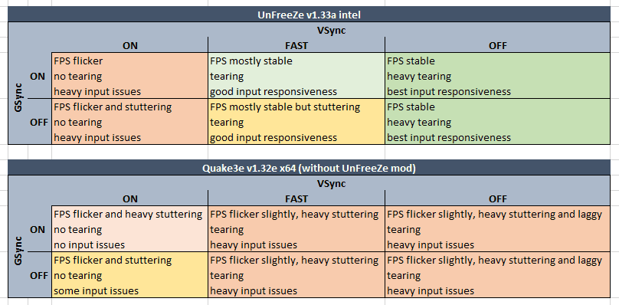
Task: Select GSync OFF row label in Quake3e table
Action: [x=38, y=275]
